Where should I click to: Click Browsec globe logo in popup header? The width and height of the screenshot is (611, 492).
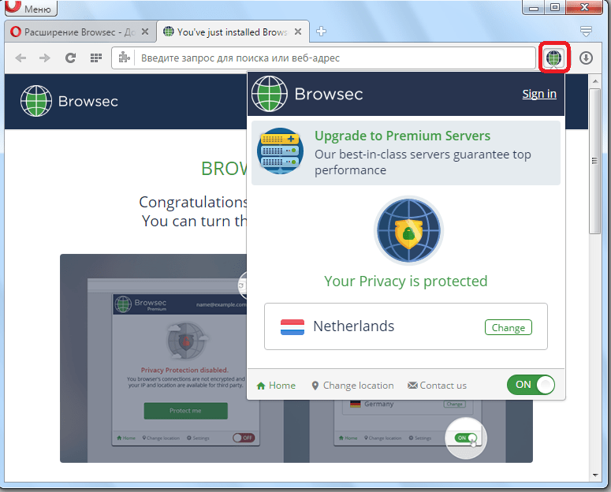click(x=270, y=94)
